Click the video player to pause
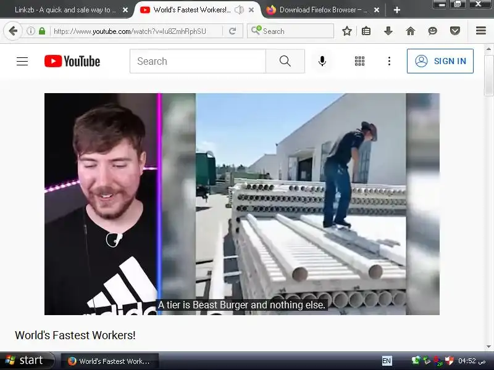Viewport: 494px width, 370px height. (x=242, y=204)
